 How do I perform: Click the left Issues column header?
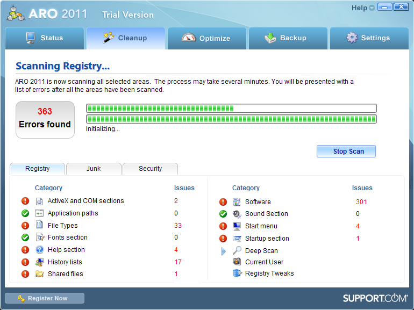click(x=184, y=188)
